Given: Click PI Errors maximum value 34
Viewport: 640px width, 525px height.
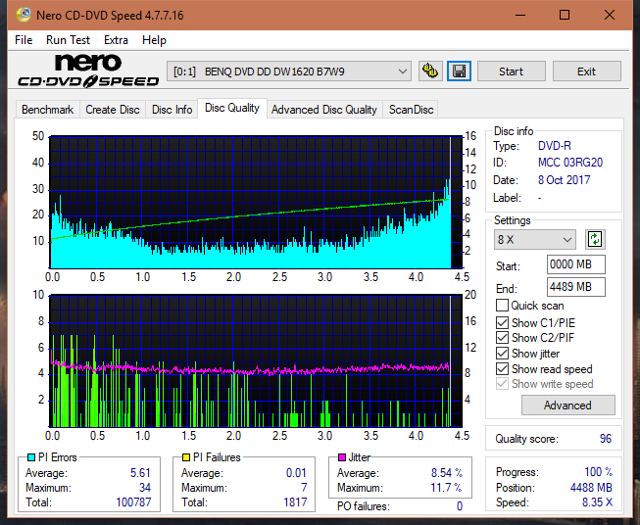Looking at the screenshot, I should pyautogui.click(x=145, y=488).
